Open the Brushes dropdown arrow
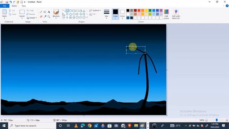The width and height of the screenshot is (229, 129). (x=56, y=18)
